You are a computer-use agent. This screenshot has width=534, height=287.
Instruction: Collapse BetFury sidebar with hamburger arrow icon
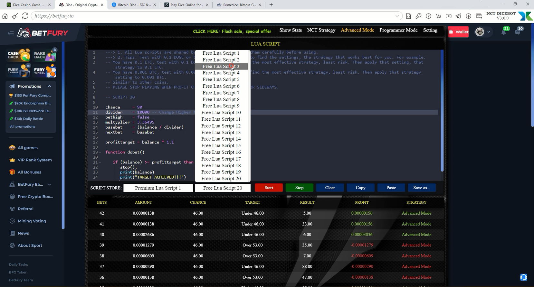(x=11, y=33)
